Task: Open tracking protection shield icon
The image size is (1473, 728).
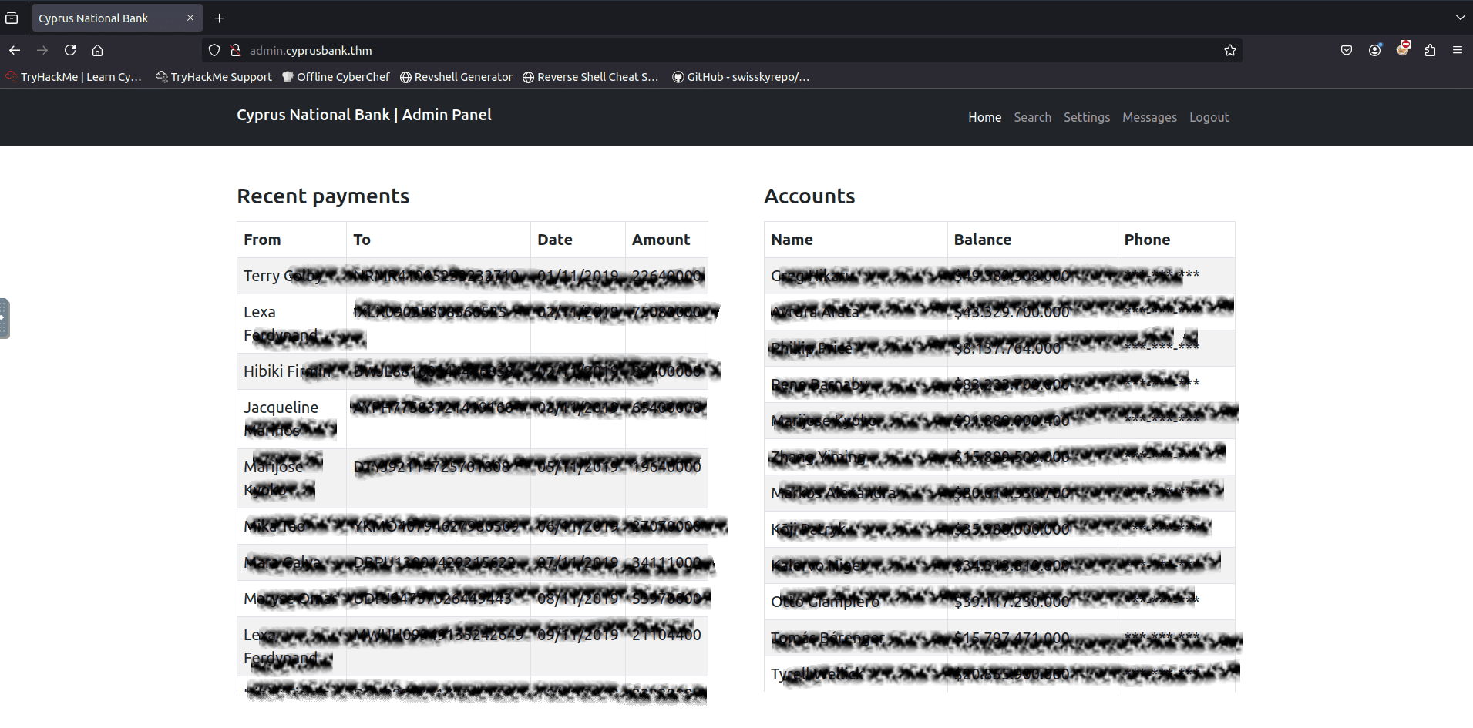Action: tap(214, 50)
